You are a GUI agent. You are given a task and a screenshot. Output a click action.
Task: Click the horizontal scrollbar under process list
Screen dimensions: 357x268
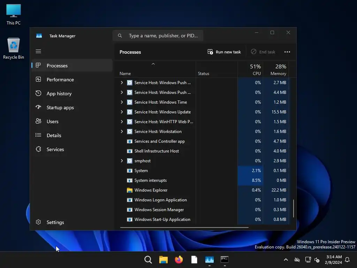pyautogui.click(x=184, y=227)
